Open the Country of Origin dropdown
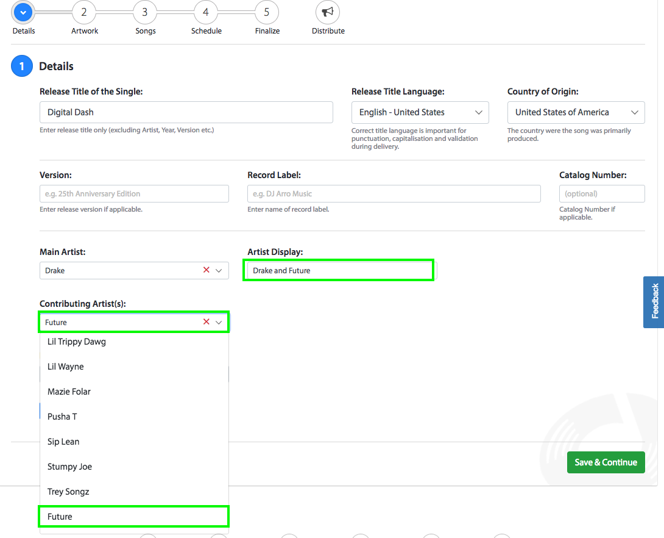 tap(576, 112)
